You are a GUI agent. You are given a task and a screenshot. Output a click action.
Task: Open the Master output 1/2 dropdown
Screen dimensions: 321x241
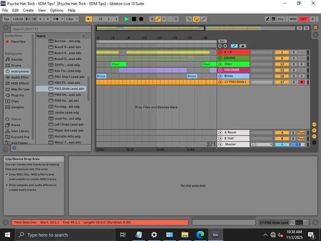point(262,144)
